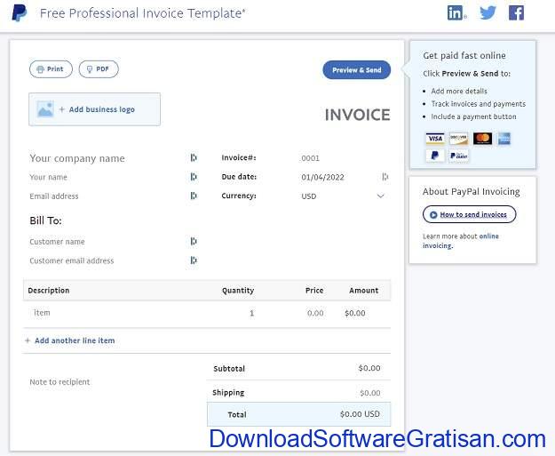Viewport: 555px width, 456px height.
Task: Open the Facebook share icon
Action: tap(516, 13)
